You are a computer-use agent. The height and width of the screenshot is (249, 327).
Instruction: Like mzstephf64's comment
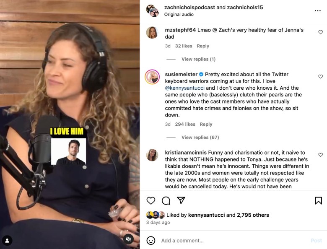(321, 32)
